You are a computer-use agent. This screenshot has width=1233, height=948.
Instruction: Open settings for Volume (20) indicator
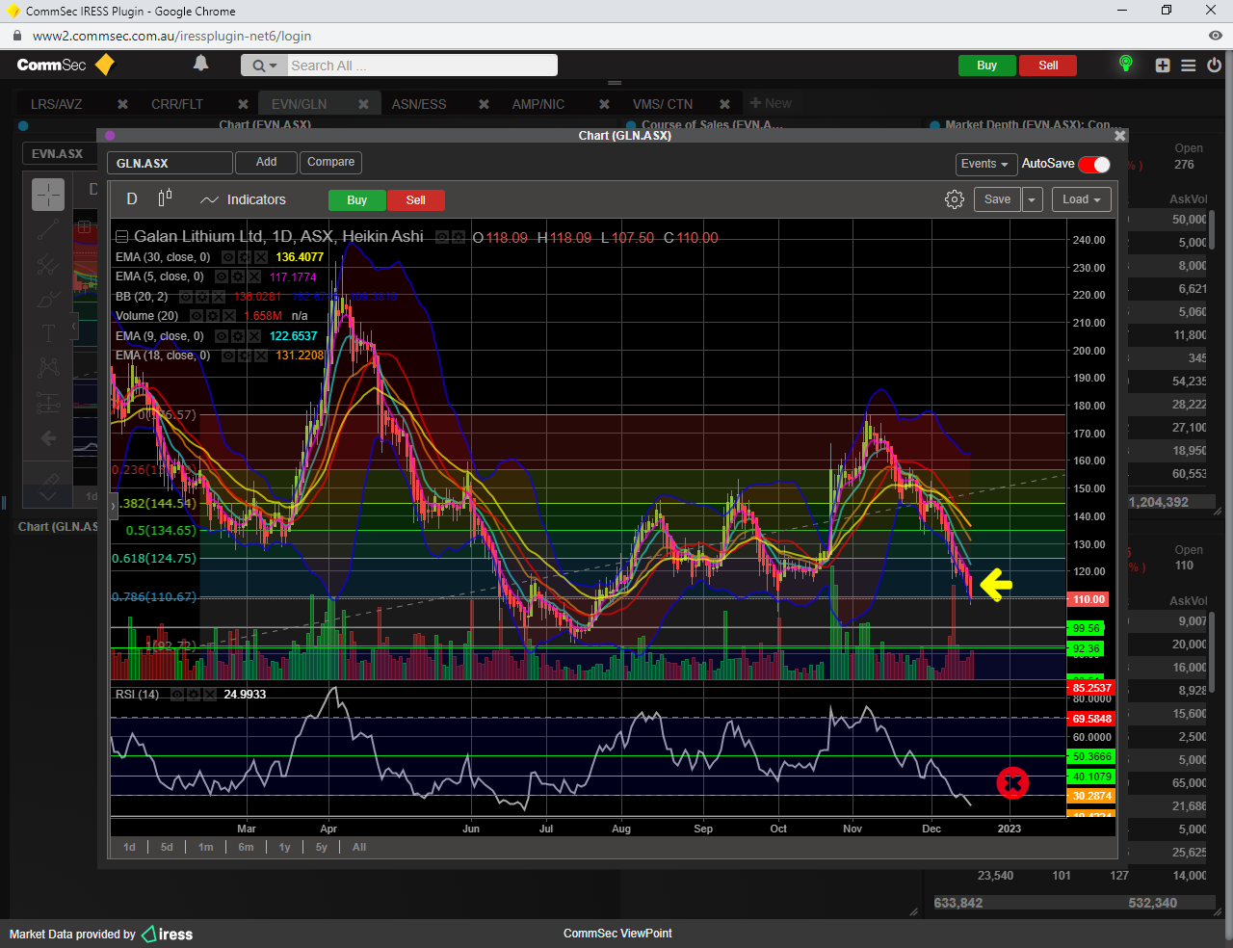click(x=213, y=316)
